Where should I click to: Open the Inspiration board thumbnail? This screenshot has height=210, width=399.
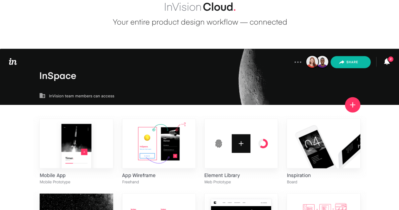coord(324,144)
